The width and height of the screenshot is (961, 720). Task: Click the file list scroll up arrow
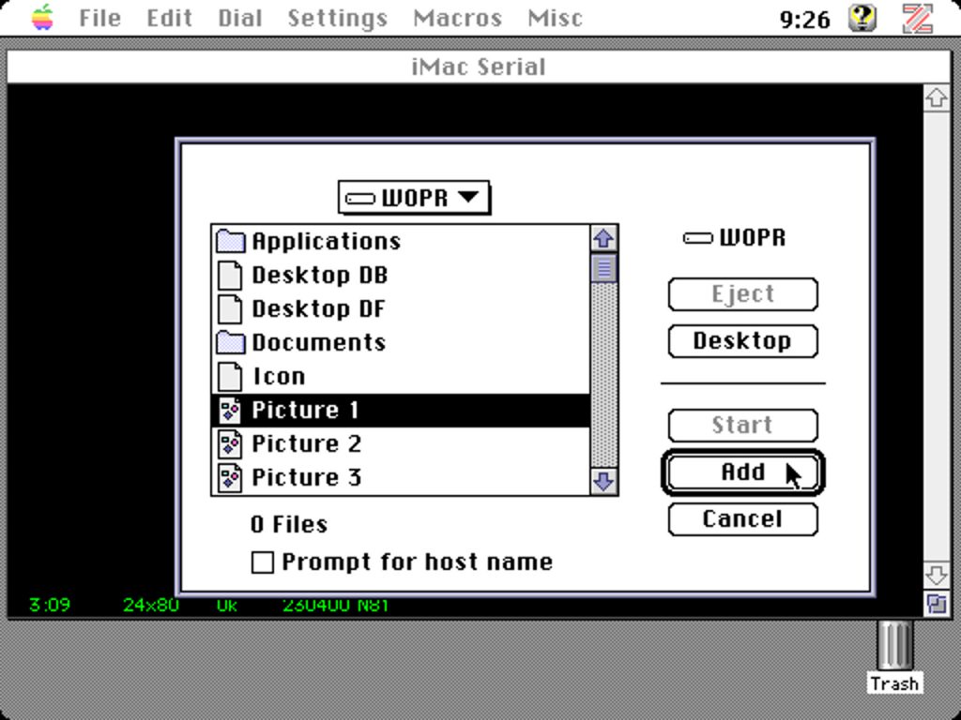click(x=603, y=239)
